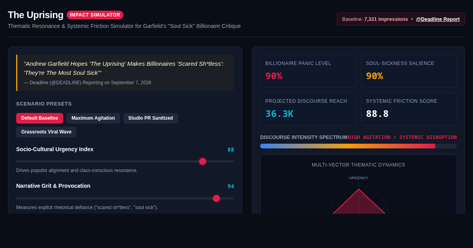This screenshot has width=473, height=248.
Task: Click the "HIGH AGITATION / SYSTEMIC DISRUPTION" status text
Action: [402, 137]
